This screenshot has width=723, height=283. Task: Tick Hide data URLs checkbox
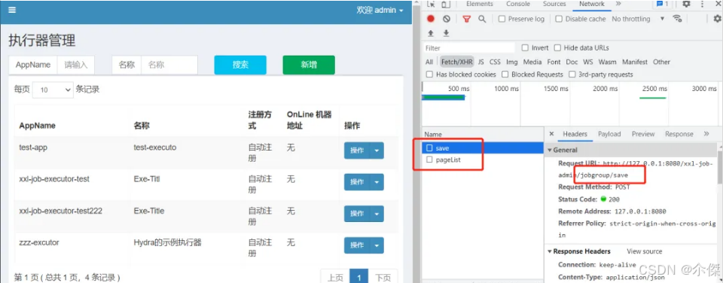tap(557, 48)
